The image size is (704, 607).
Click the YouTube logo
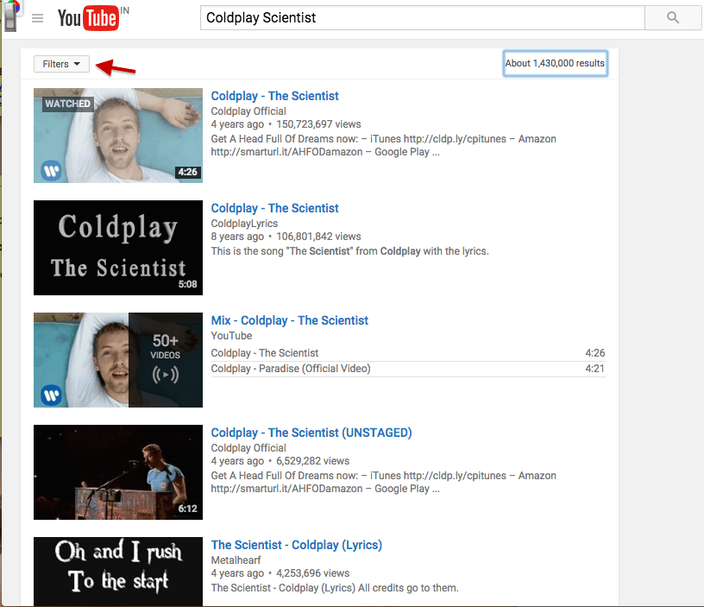(x=89, y=18)
